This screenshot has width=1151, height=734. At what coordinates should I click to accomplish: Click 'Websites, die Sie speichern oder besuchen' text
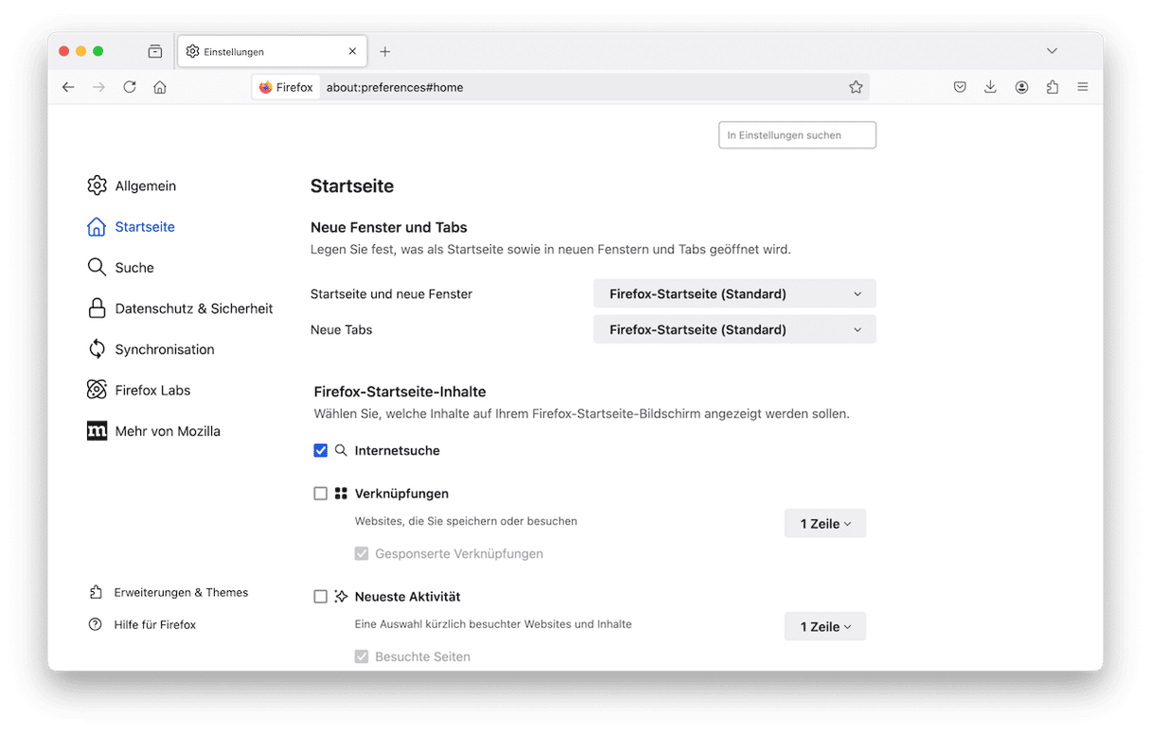tap(466, 520)
